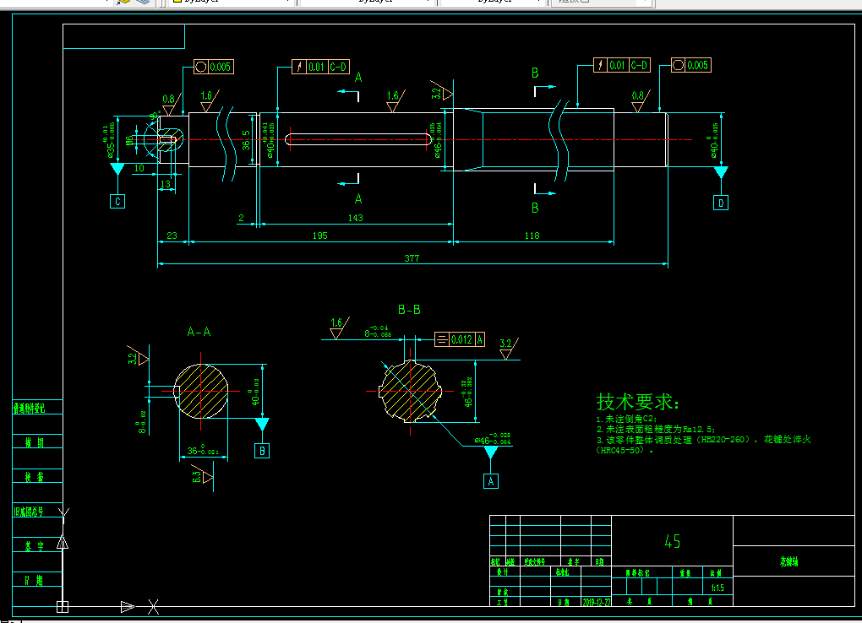Select the upper section cut letter A
The height and width of the screenshot is (623, 862).
tap(358, 78)
